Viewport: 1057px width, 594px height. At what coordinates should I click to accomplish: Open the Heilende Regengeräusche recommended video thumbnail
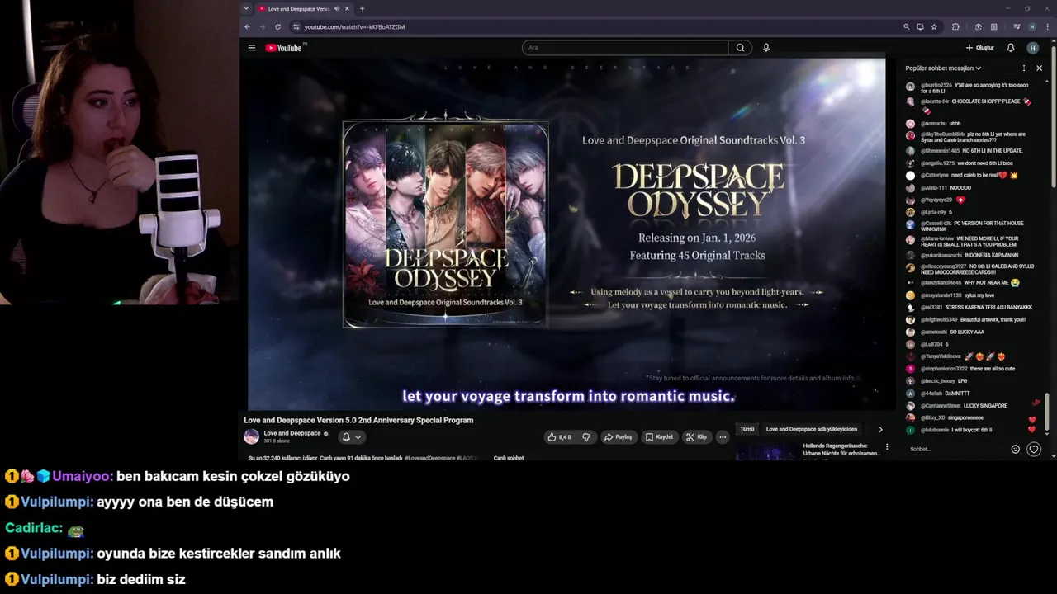765,451
